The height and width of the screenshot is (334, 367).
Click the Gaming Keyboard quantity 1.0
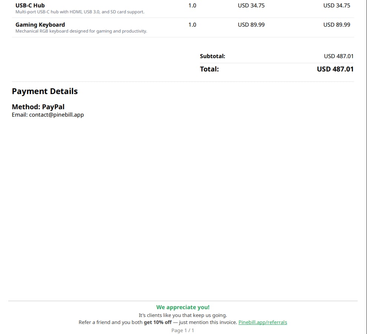192,25
